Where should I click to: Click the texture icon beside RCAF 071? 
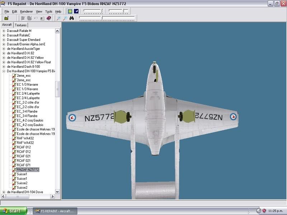tap(14, 165)
